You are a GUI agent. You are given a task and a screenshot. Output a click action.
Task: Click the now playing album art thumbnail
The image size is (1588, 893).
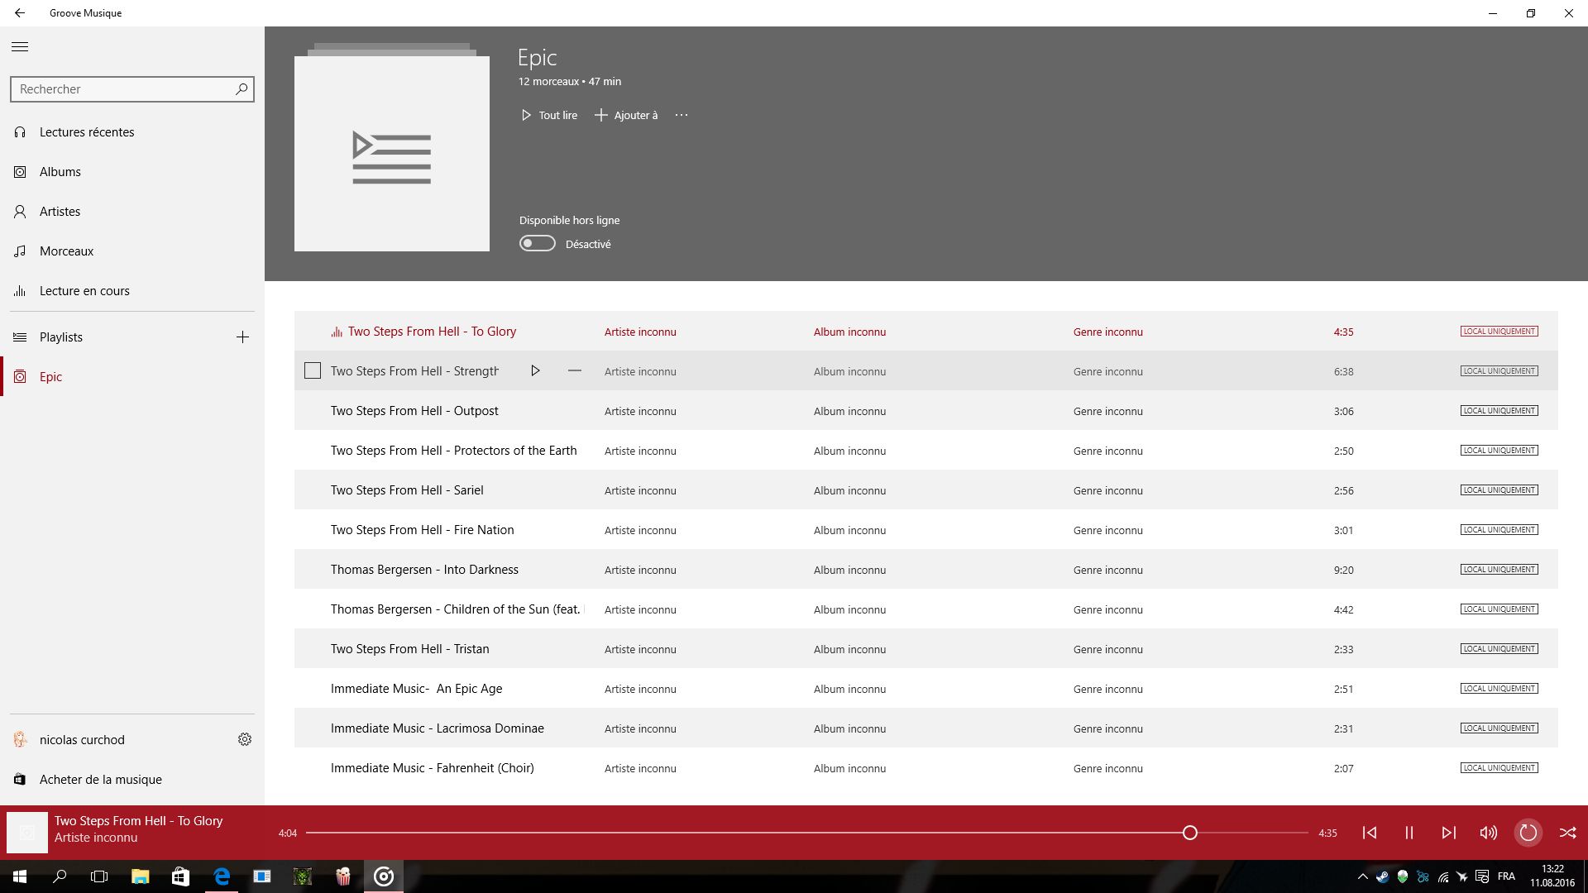27,833
